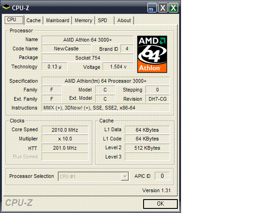The image size is (266, 213).
Task: Click the grey X title bar button
Action: pyautogui.click(x=163, y=8)
